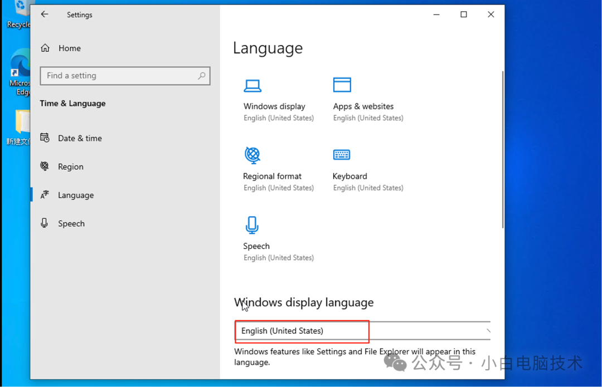Open Date & time settings

click(80, 138)
